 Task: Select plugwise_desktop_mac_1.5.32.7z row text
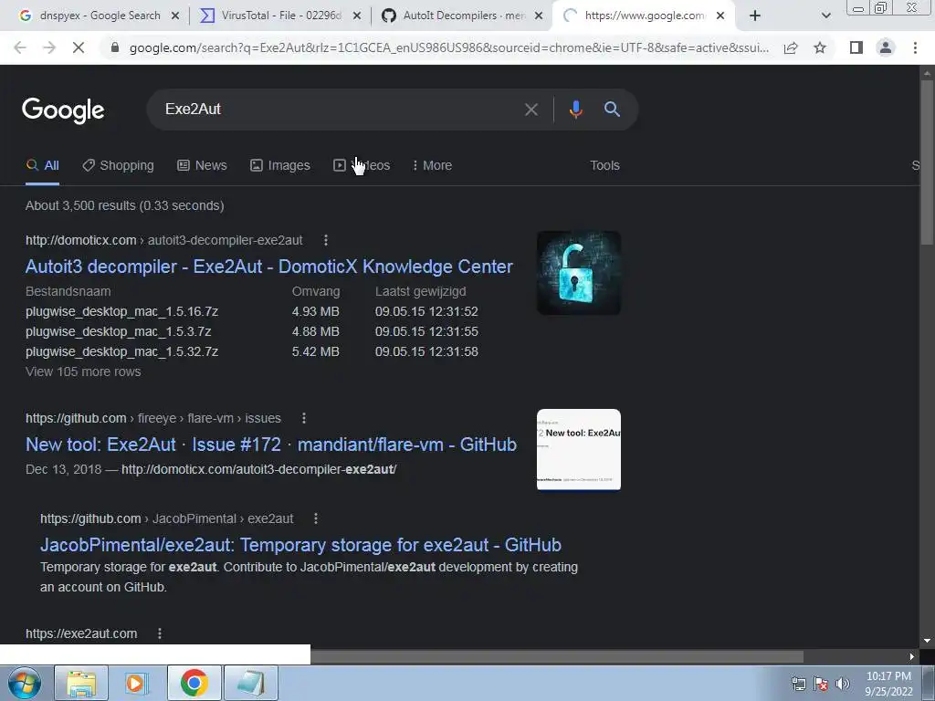[121, 351]
